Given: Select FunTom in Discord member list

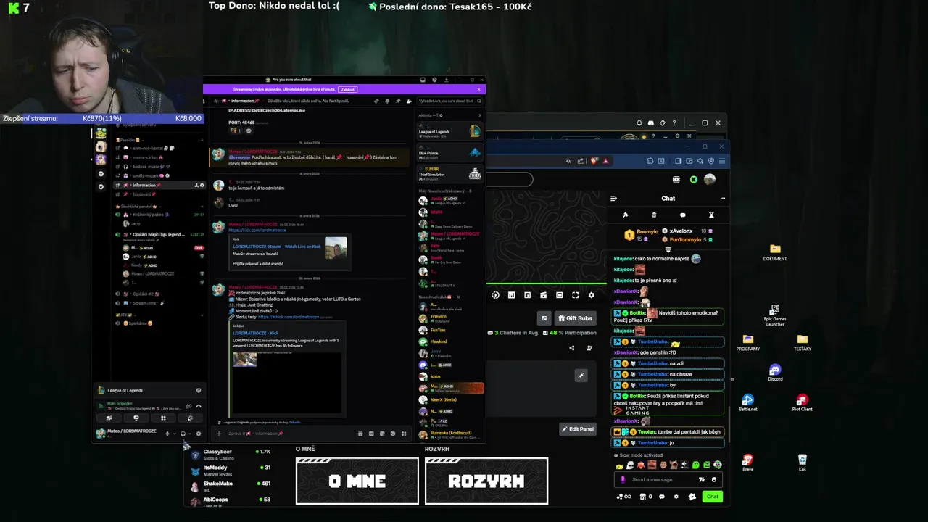Looking at the screenshot, I should (x=450, y=330).
